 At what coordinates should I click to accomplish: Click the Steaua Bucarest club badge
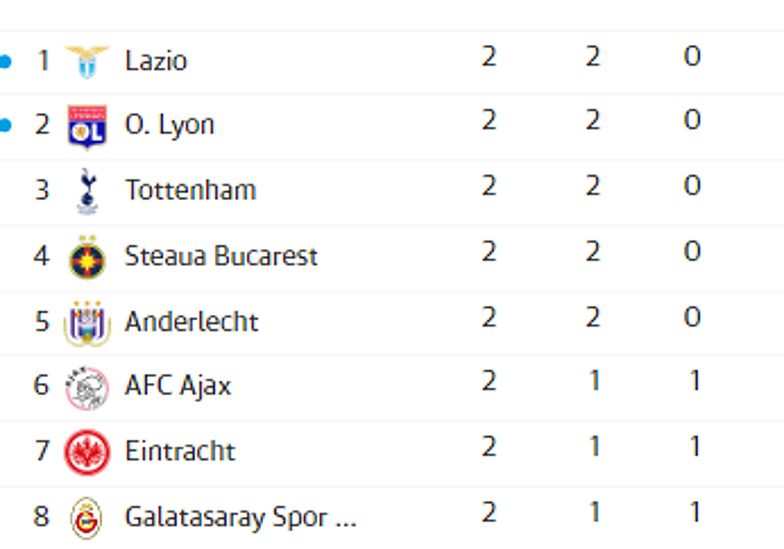[87, 257]
